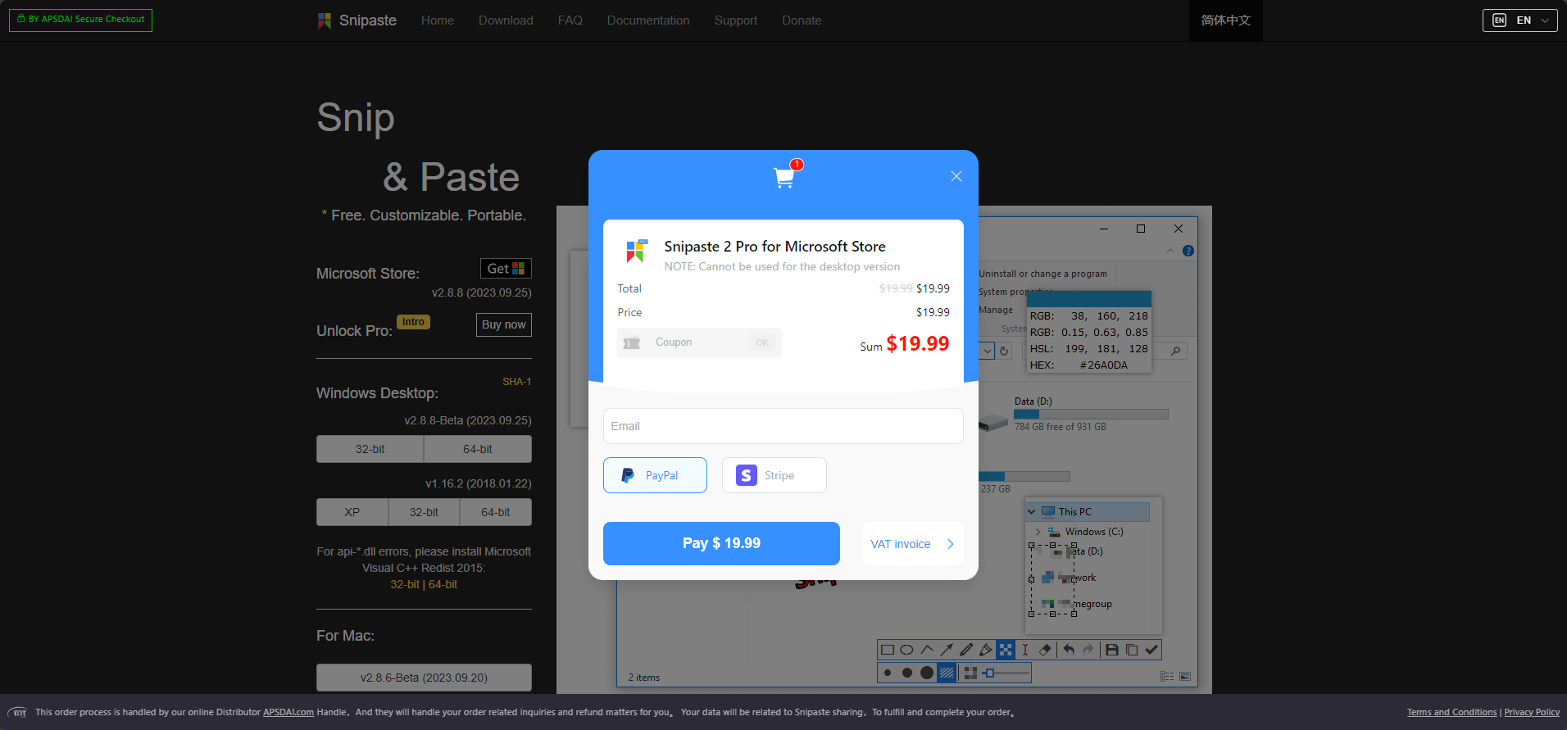Select the rectangle tool in the screenshot toolbar
Image resolution: width=1567 pixels, height=730 pixels.
pos(888,650)
